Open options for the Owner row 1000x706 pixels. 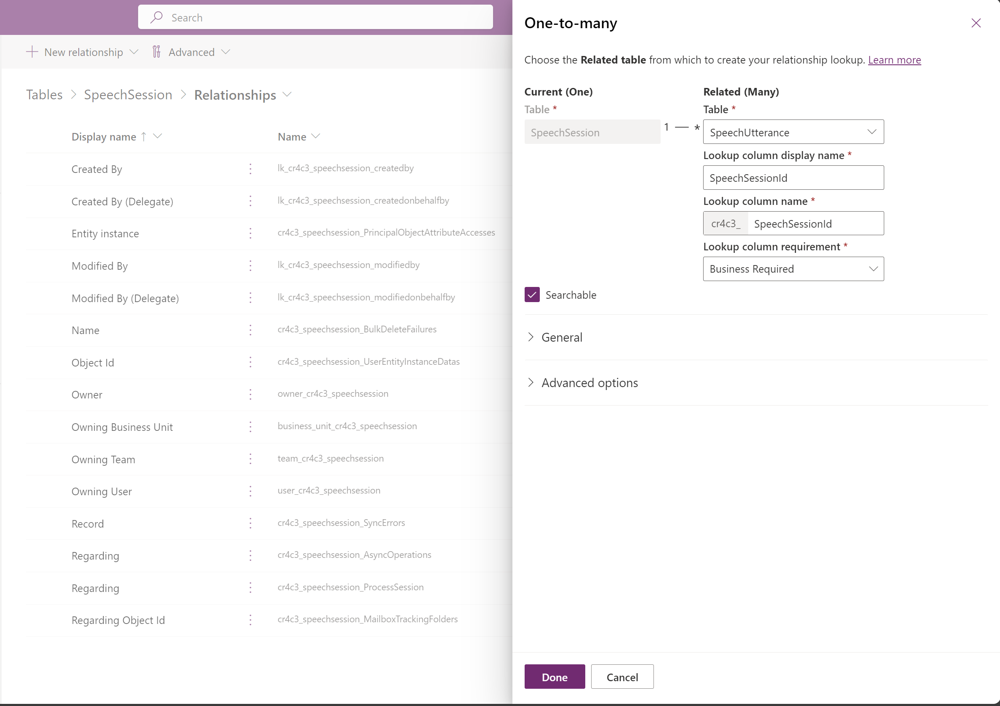click(251, 394)
